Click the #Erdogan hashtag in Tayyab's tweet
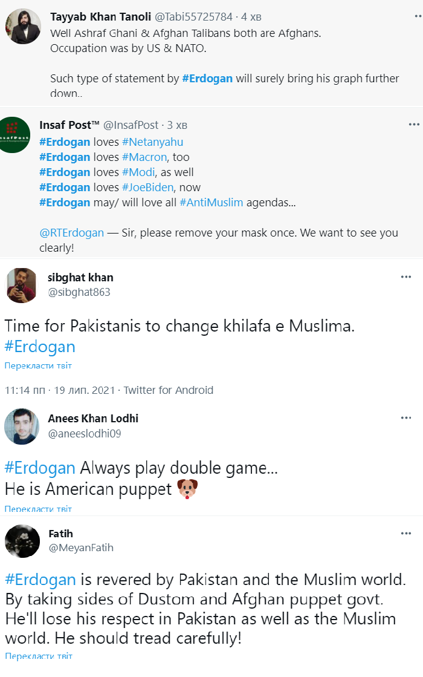The image size is (423, 677). point(207,79)
